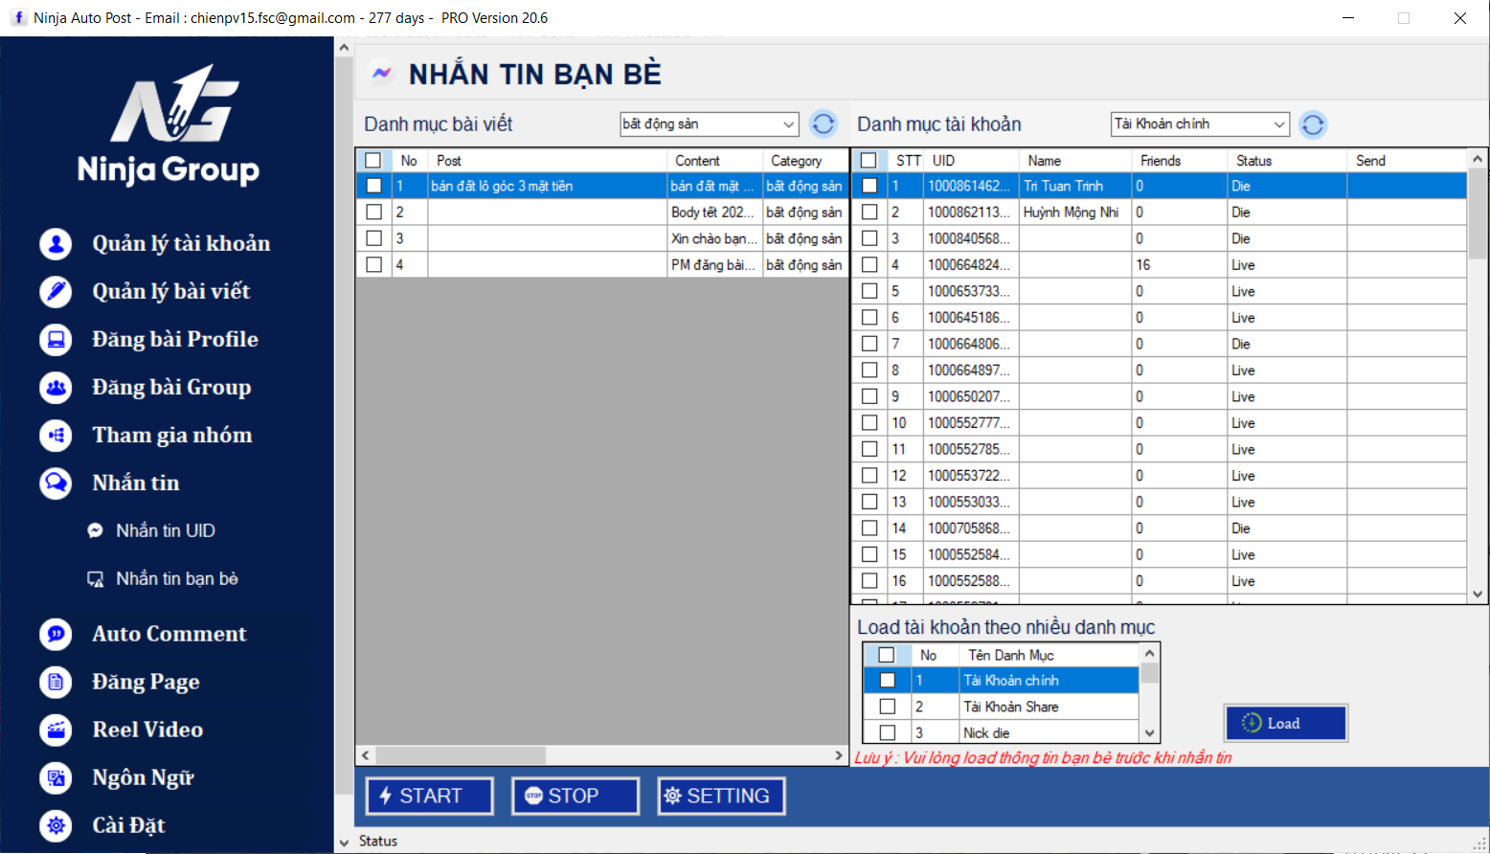Select Nhắn tin UID submenu item
This screenshot has width=1490, height=854.
coord(166,530)
